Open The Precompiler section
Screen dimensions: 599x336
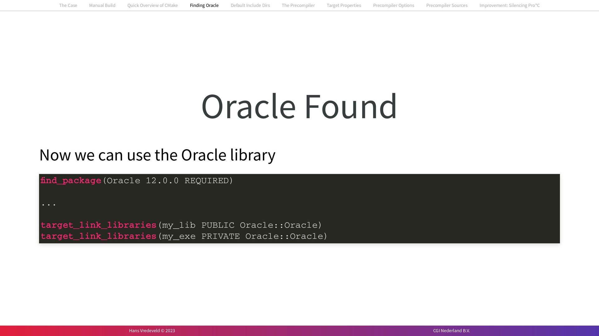tap(298, 5)
